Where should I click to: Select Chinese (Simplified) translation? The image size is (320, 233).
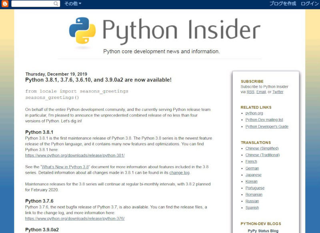(x=262, y=149)
